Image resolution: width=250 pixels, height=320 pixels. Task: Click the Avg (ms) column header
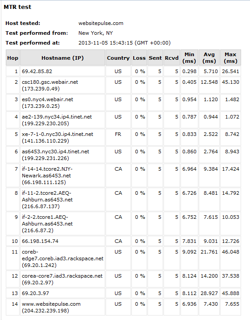[x=209, y=58]
